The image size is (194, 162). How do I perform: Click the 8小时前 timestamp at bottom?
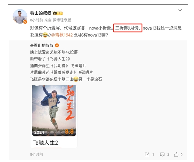[x=37, y=155]
